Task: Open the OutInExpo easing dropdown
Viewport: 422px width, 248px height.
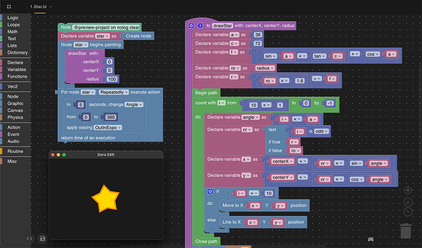Action: [108, 127]
